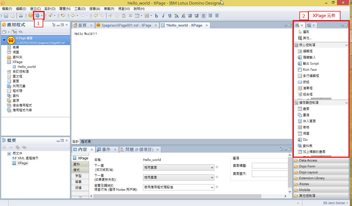Click the Paste clipboard icon
The width and height of the screenshot is (352, 206).
pyautogui.click(x=124, y=16)
